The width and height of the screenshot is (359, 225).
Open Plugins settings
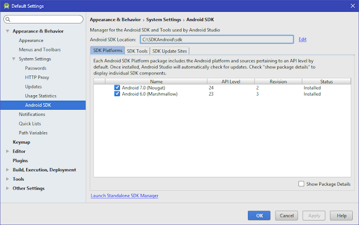pyautogui.click(x=20, y=161)
